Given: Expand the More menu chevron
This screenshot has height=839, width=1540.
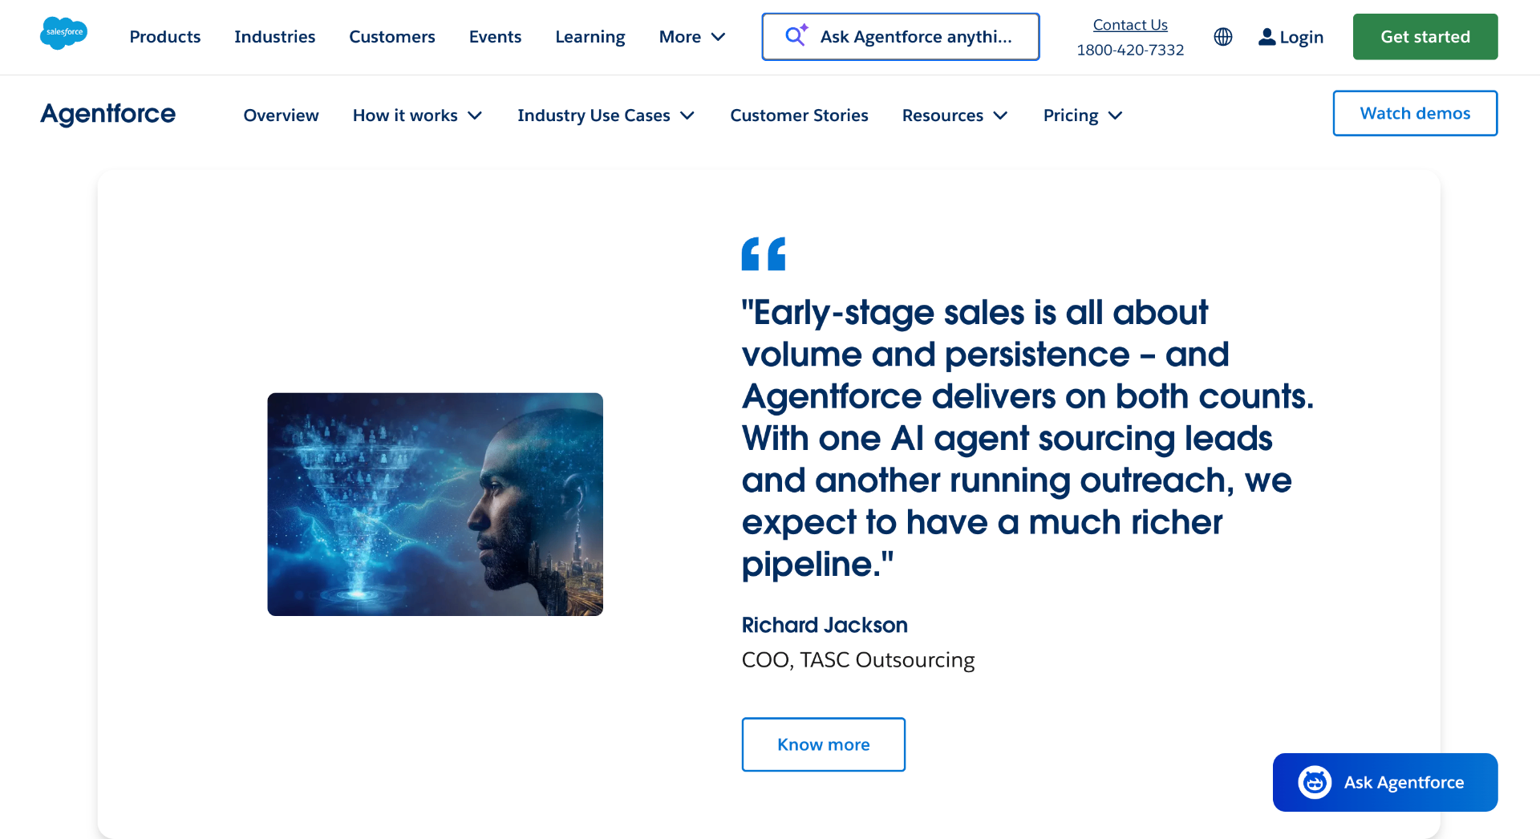Looking at the screenshot, I should (719, 37).
